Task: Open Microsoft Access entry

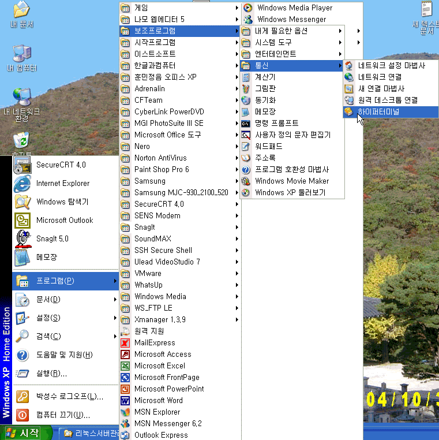Action: coord(179,355)
